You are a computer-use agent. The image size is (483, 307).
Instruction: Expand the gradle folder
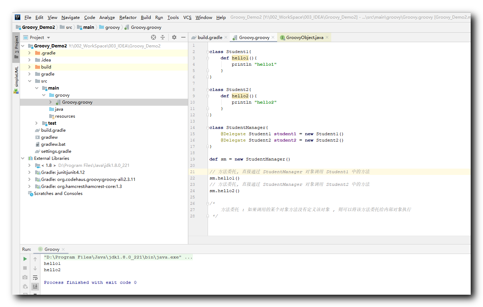point(30,74)
